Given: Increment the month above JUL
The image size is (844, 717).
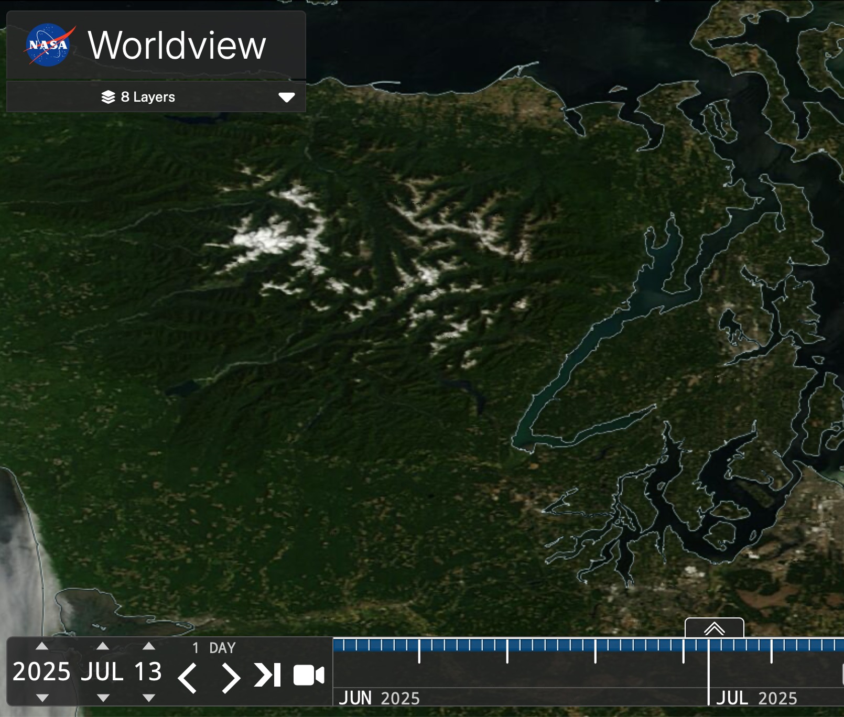Looking at the screenshot, I should click(x=103, y=646).
